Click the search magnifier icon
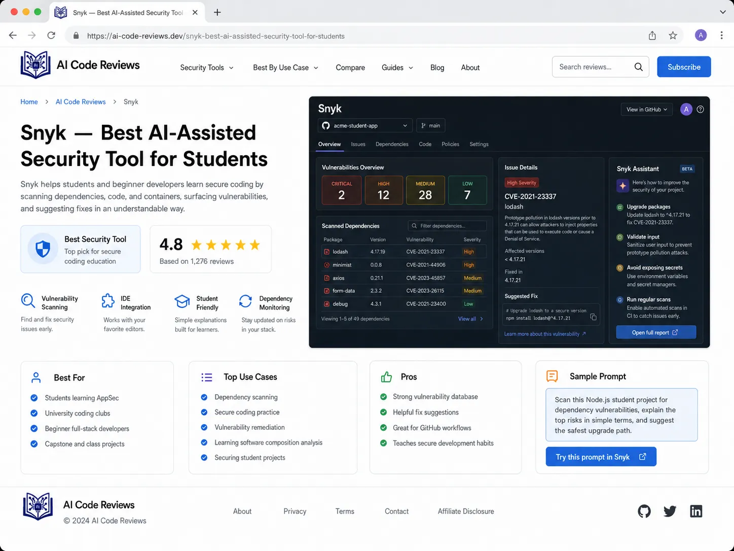734x551 pixels. [x=638, y=67]
